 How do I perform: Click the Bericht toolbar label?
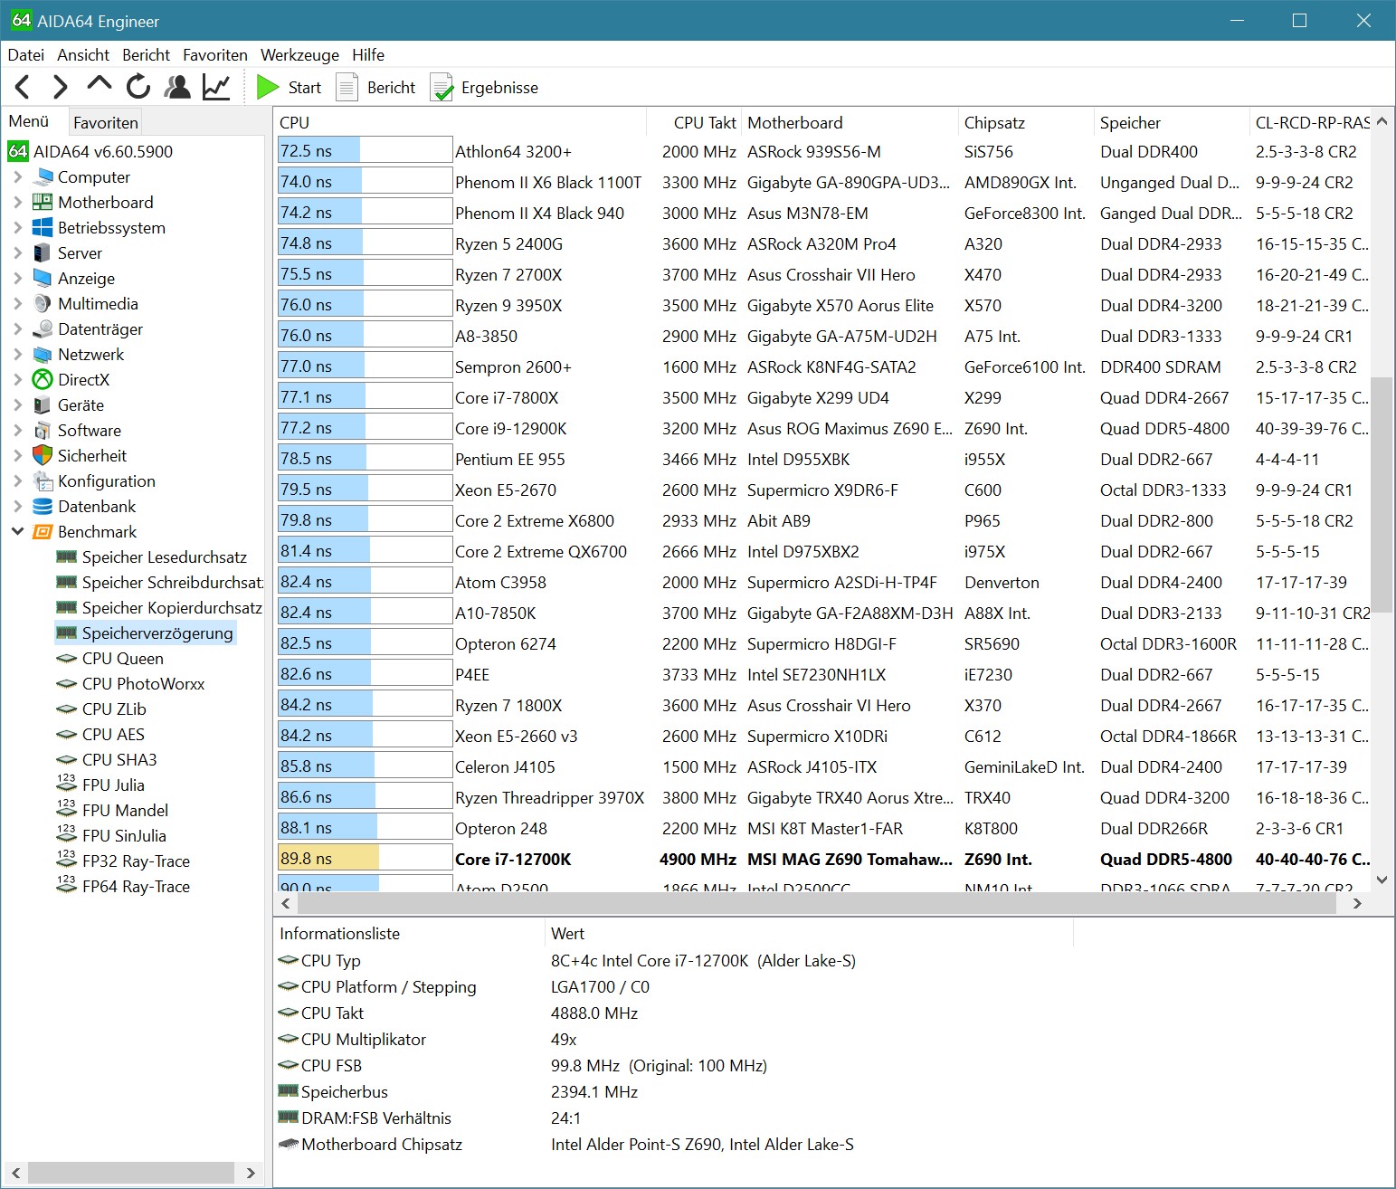coord(392,88)
